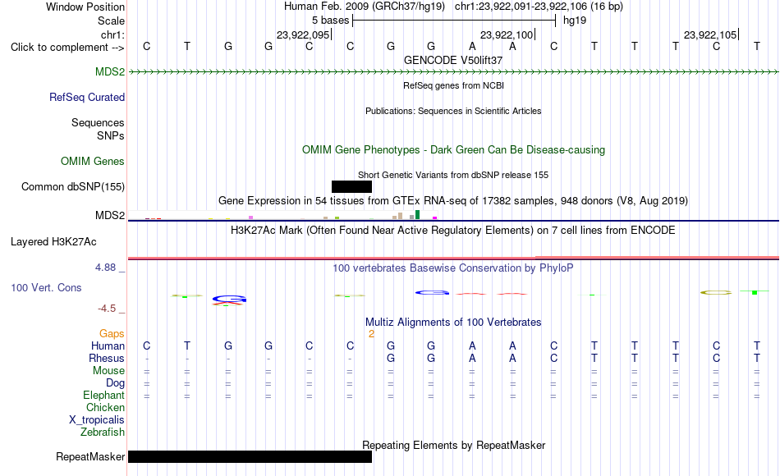This screenshot has height=476, width=780.
Task: Select the Elephant alignment row label
Action: (104, 396)
